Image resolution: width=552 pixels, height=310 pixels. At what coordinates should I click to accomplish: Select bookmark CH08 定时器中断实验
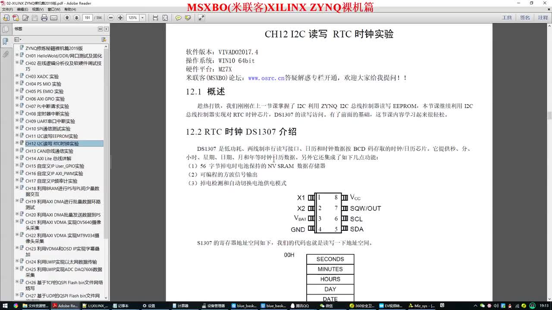click(47, 114)
